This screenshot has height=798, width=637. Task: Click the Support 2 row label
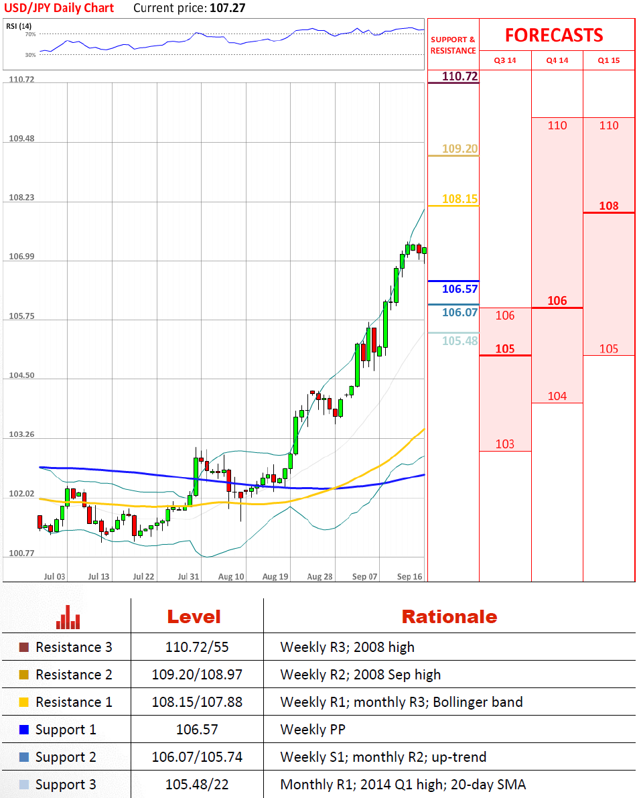click(66, 757)
